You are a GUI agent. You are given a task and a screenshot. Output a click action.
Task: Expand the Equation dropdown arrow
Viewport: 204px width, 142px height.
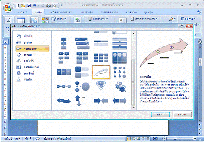click(195, 19)
